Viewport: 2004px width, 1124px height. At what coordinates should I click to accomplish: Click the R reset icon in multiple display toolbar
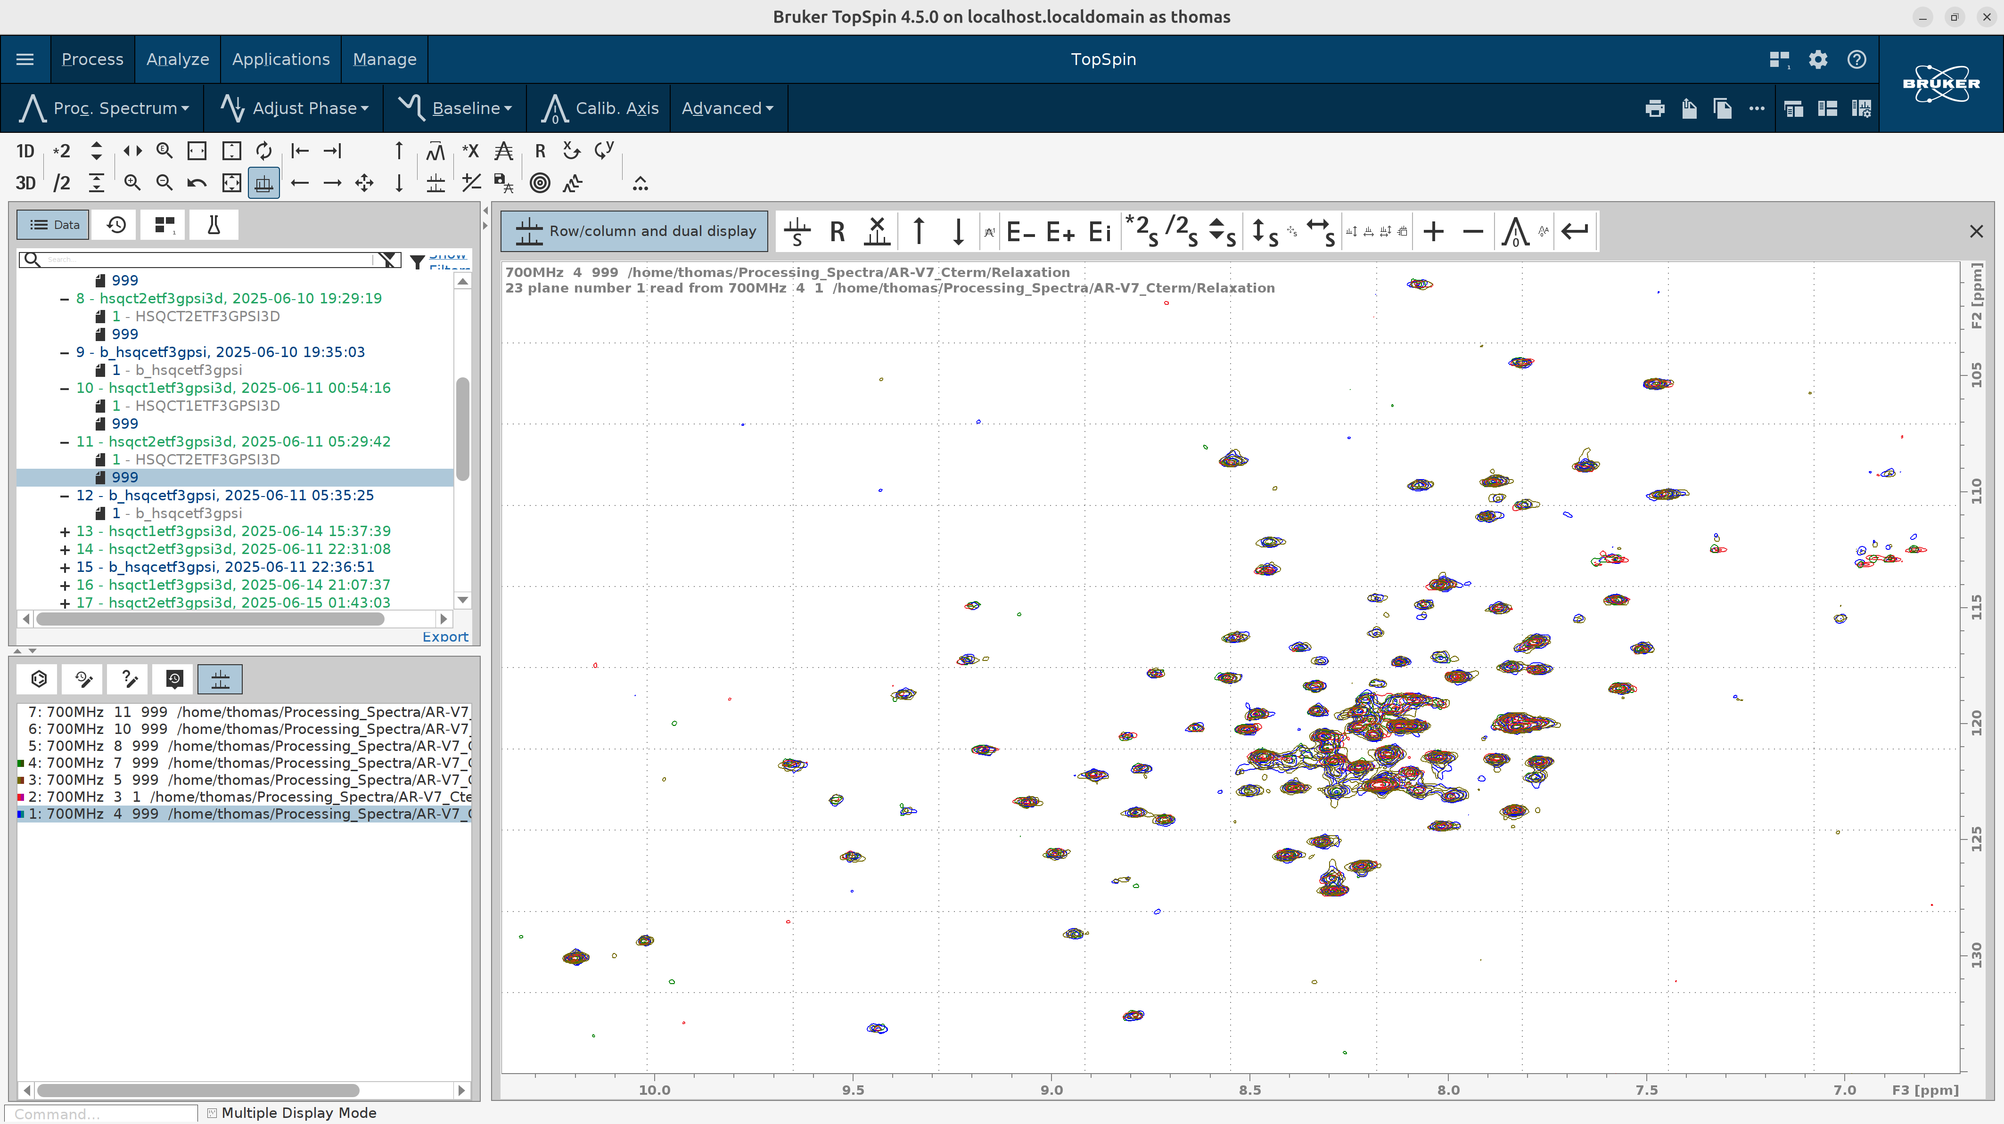(837, 232)
